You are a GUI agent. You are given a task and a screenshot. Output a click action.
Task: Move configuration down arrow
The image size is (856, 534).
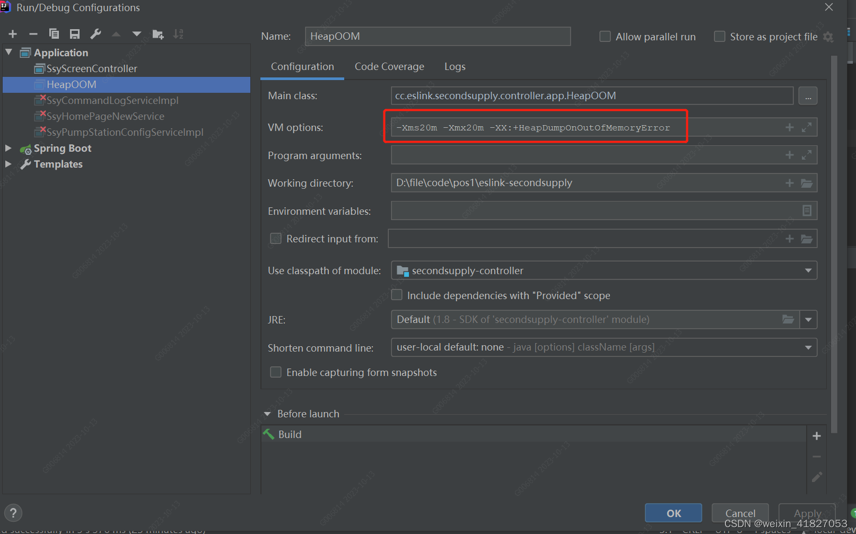pyautogui.click(x=136, y=34)
